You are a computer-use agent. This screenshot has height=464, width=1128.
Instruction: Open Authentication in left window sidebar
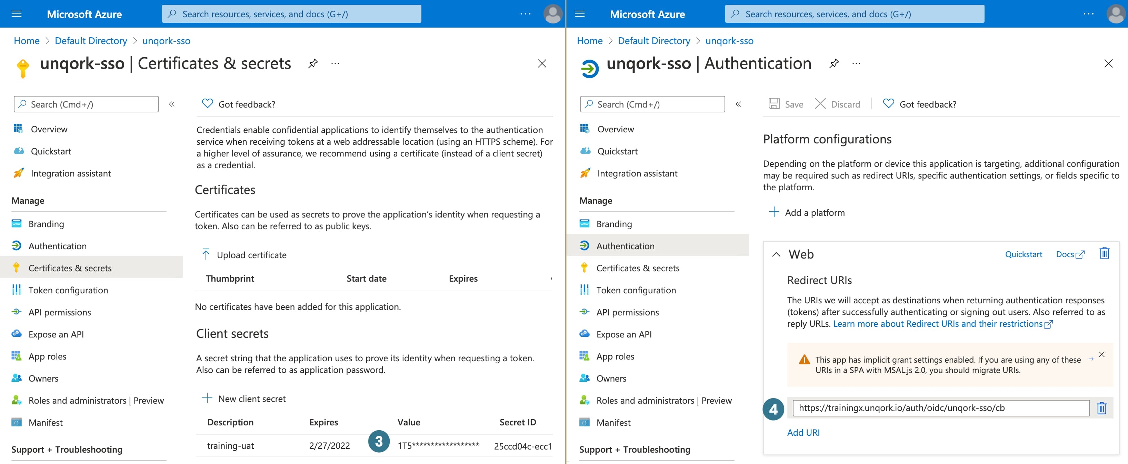(57, 246)
